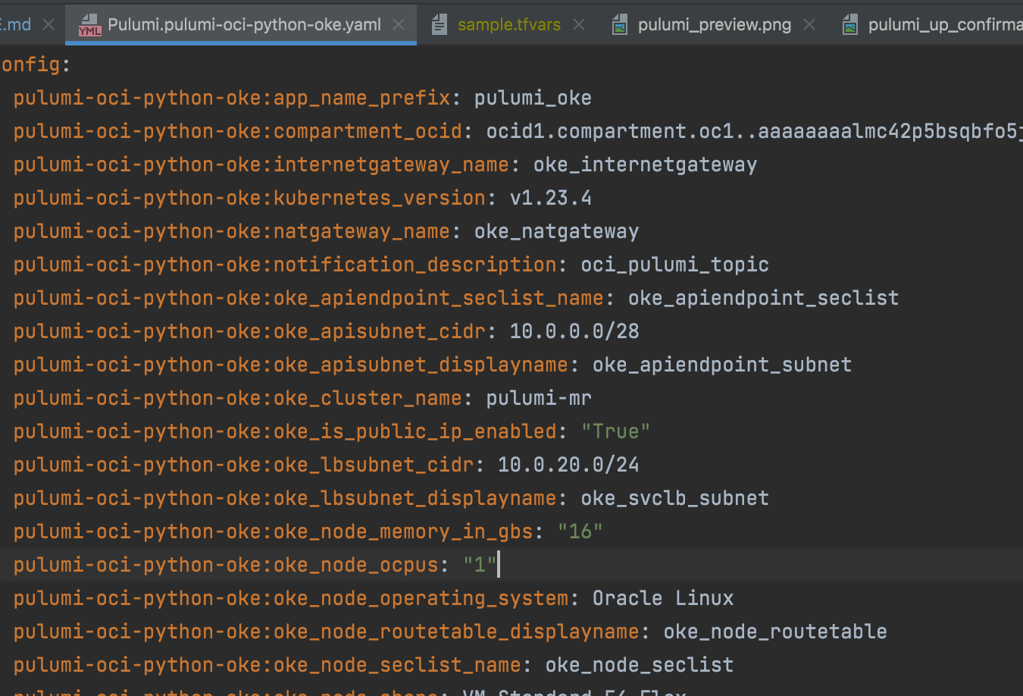
Task: Click the value oci_pulumi_topic
Action: pyautogui.click(x=674, y=265)
